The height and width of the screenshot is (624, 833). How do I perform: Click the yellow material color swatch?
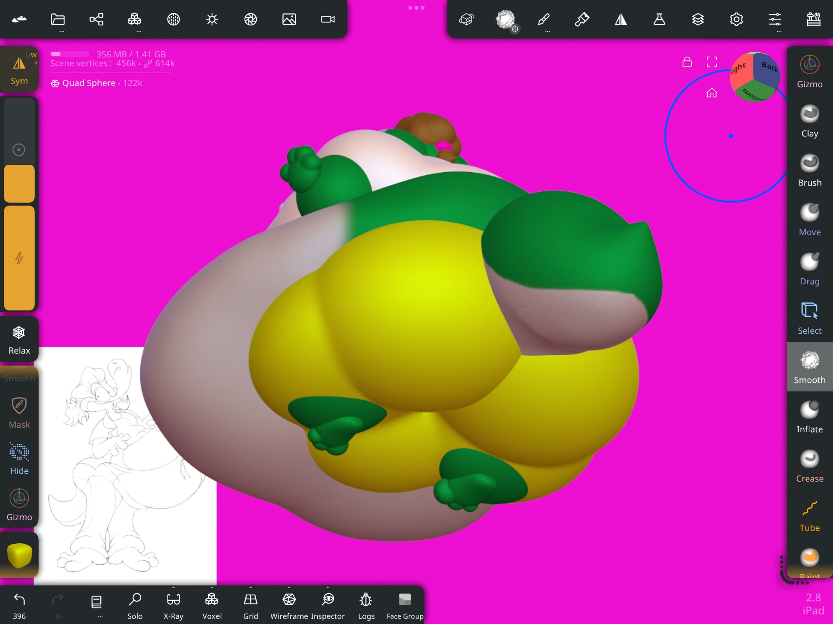[19, 555]
